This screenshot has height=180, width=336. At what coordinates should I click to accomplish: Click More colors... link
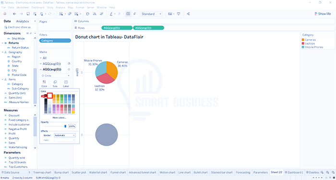pyautogui.click(x=60, y=118)
